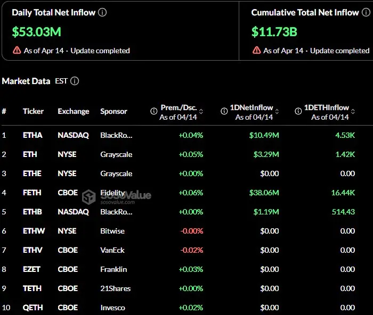Click the VanEck sponsor name
The width and height of the screenshot is (373, 315).
coord(112,250)
